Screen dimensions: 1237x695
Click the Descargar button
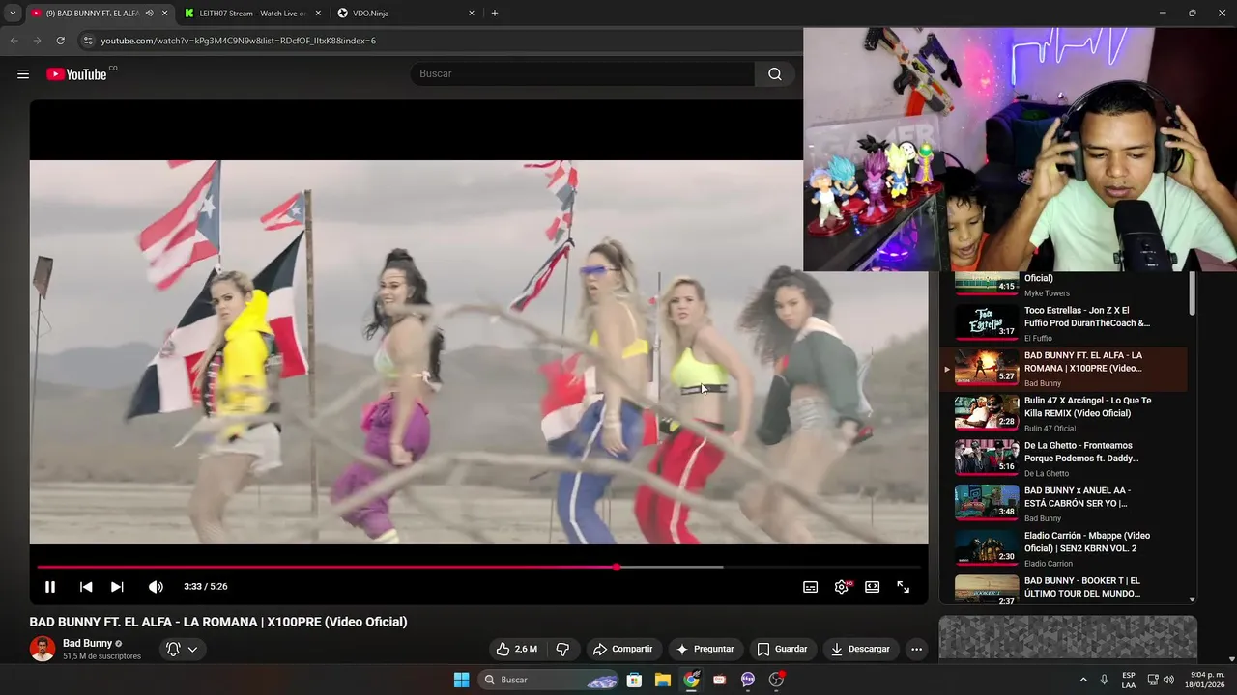click(x=860, y=649)
